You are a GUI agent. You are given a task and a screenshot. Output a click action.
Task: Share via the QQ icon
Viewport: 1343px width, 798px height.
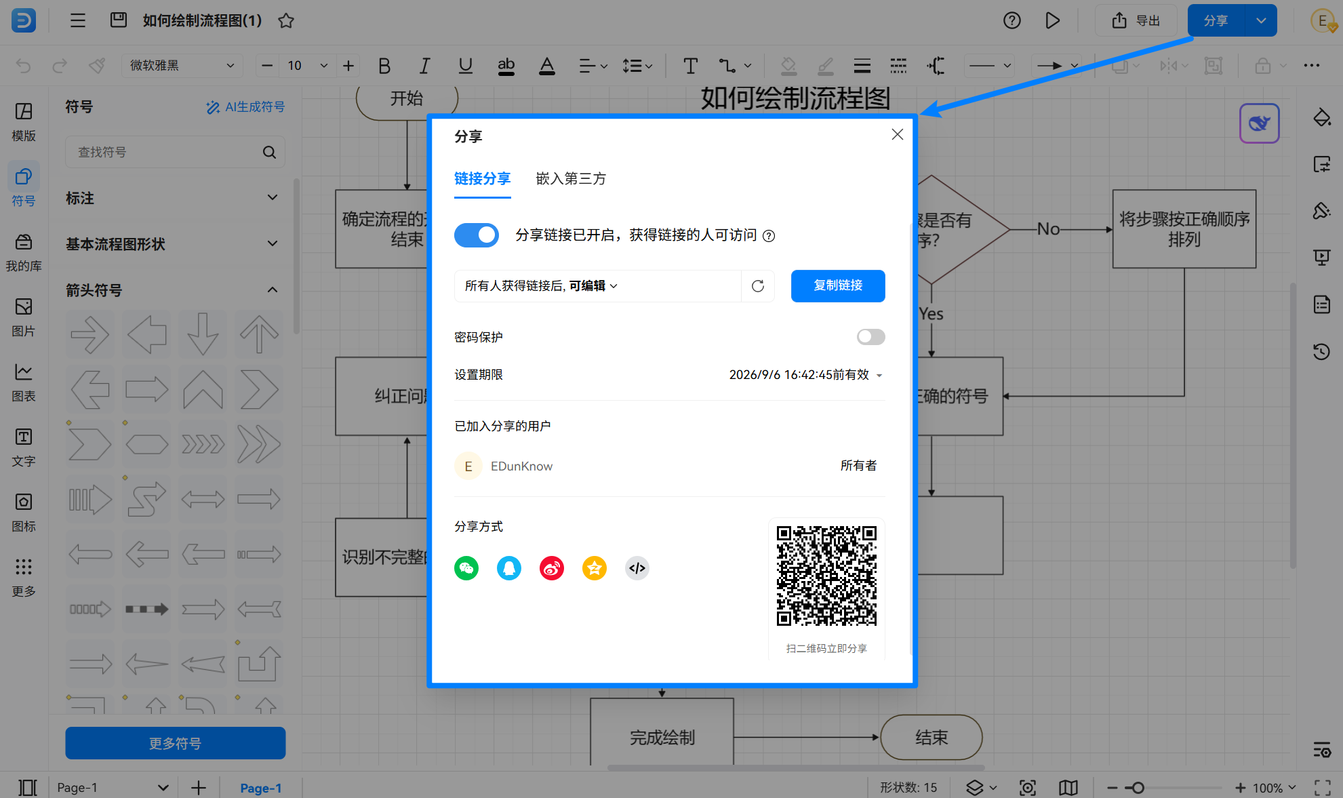tap(509, 568)
